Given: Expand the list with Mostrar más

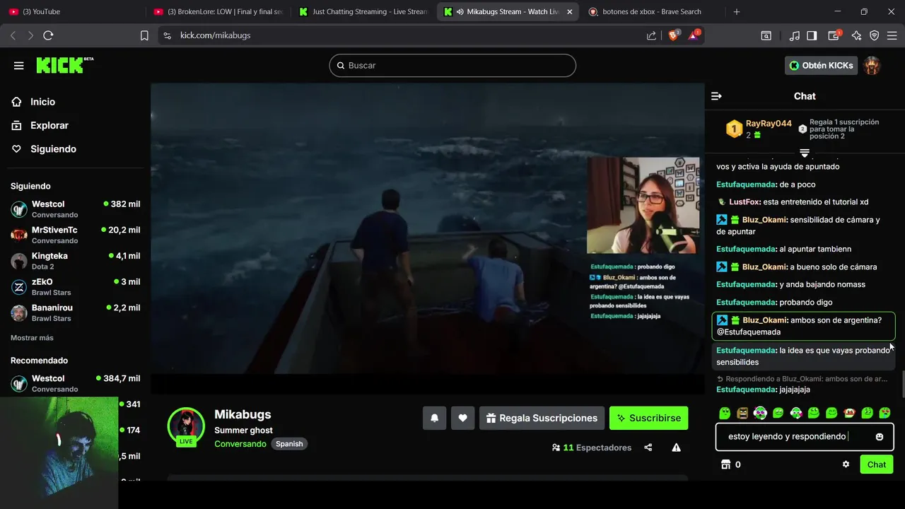Looking at the screenshot, I should (32, 338).
